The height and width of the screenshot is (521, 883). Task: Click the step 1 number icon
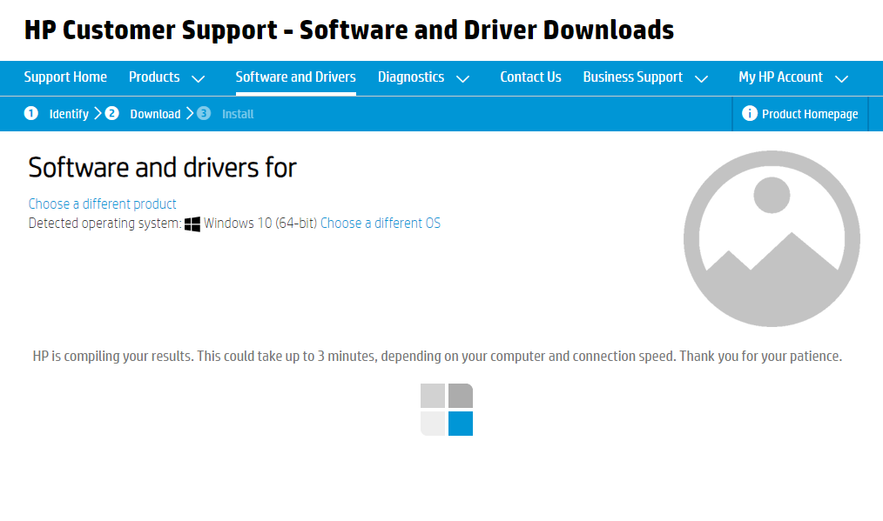pyautogui.click(x=31, y=114)
